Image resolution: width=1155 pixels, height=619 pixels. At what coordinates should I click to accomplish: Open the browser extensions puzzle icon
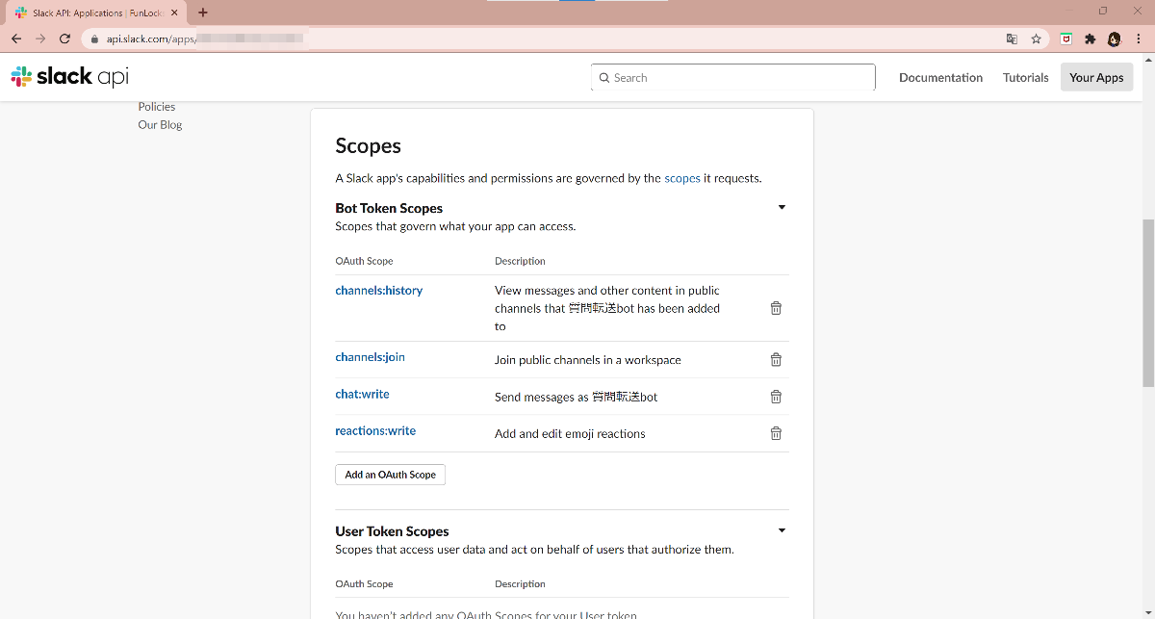click(x=1091, y=39)
